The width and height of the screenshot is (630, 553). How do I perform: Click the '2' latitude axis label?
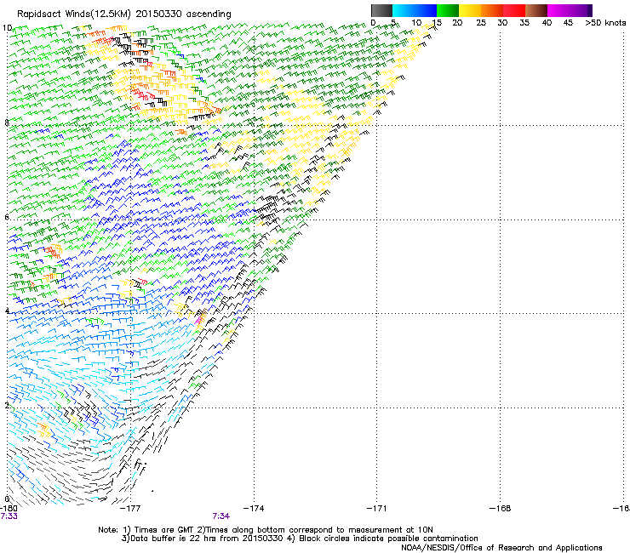point(7,405)
